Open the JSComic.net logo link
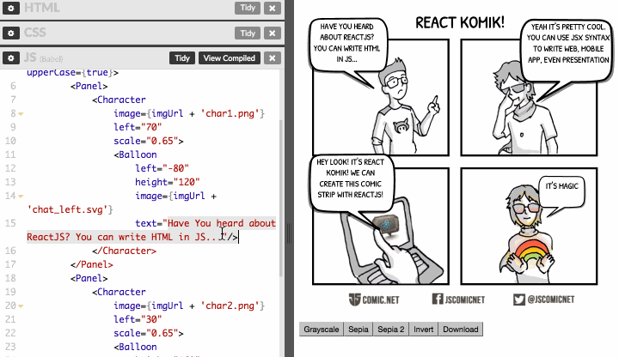This screenshot has height=357, width=619. click(374, 300)
